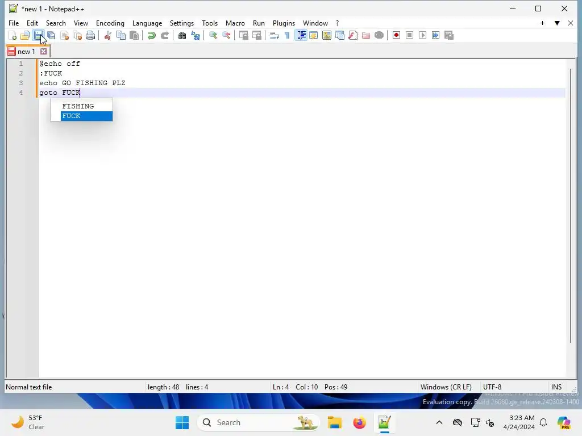Undo last edit with green arrow
This screenshot has width=582, height=436.
(x=151, y=36)
